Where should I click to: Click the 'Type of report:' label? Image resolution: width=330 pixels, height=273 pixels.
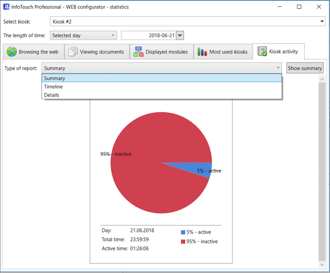coord(21,68)
